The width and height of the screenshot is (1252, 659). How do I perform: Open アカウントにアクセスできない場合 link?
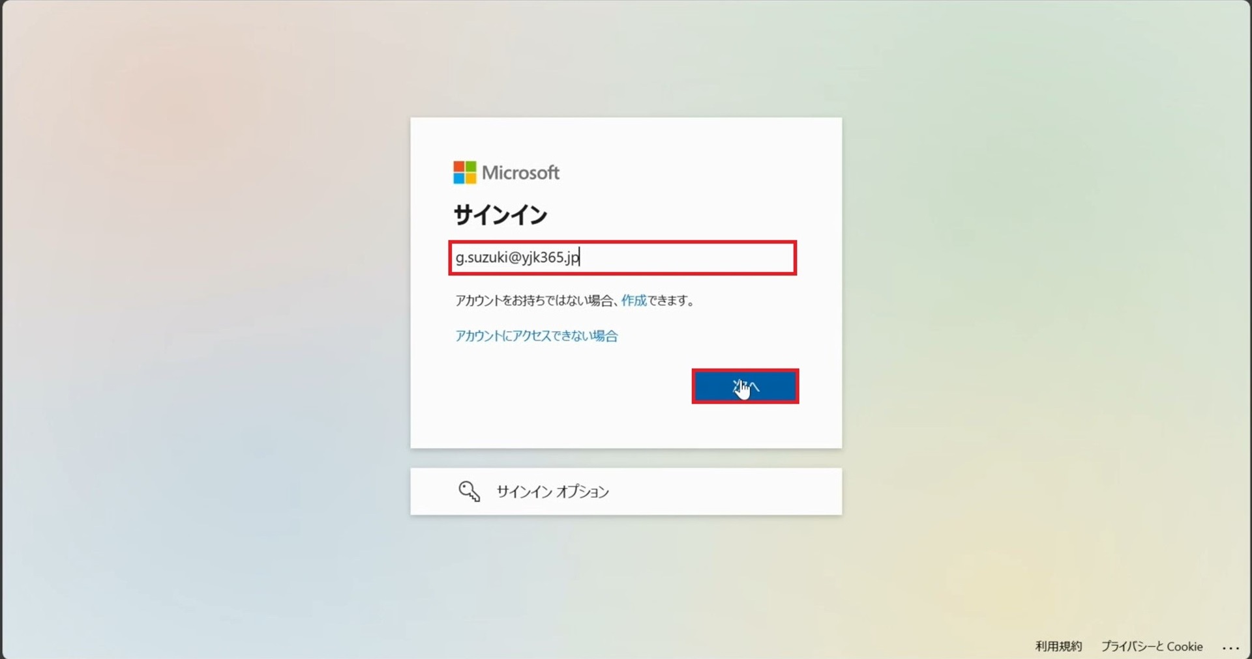[536, 336]
